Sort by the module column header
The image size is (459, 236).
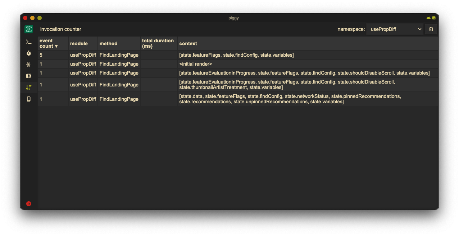pyautogui.click(x=79, y=43)
